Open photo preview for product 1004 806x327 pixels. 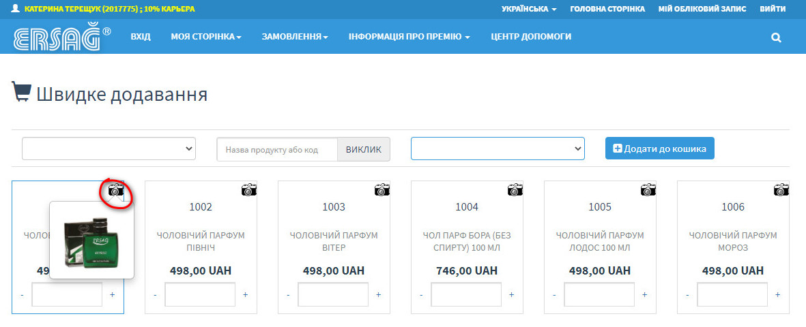(515, 190)
